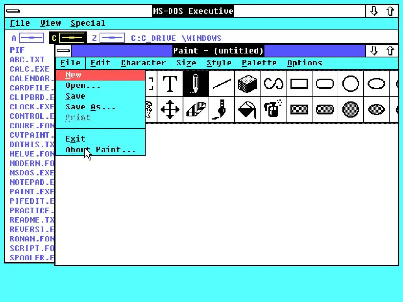Select the Filled Rounded Rectangle tool
Image resolution: width=403 pixels, height=302 pixels.
coord(325,109)
